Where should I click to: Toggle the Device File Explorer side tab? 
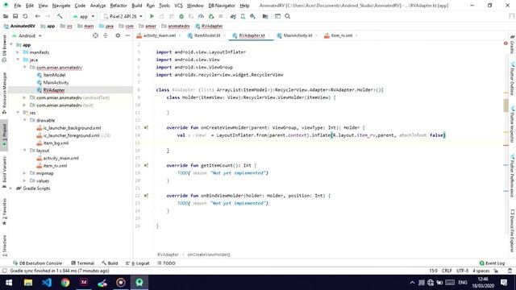point(513,231)
